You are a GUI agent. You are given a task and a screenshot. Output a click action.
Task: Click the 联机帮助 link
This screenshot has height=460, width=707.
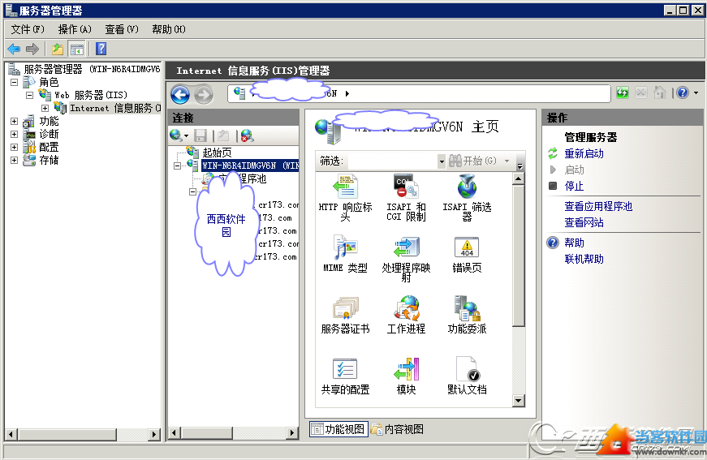point(584,259)
